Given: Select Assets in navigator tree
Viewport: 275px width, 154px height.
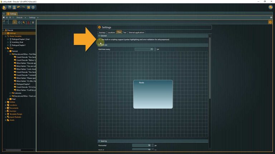Looking at the screenshot, I should [12, 120].
